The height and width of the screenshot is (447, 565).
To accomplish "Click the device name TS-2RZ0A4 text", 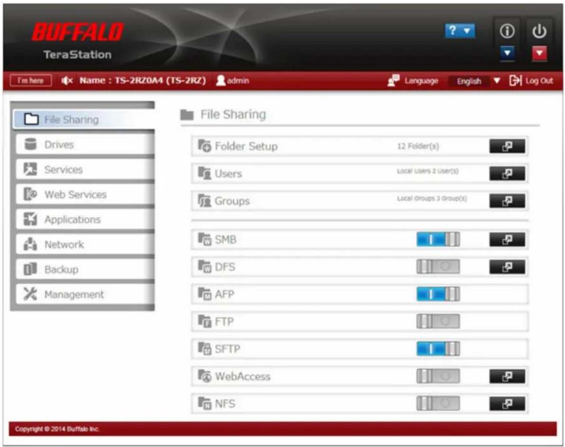I will 142,80.
